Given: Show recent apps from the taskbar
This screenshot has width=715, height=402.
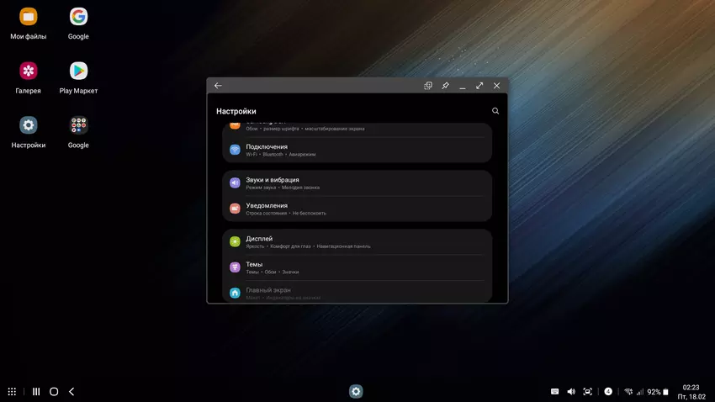Looking at the screenshot, I should coord(36,392).
